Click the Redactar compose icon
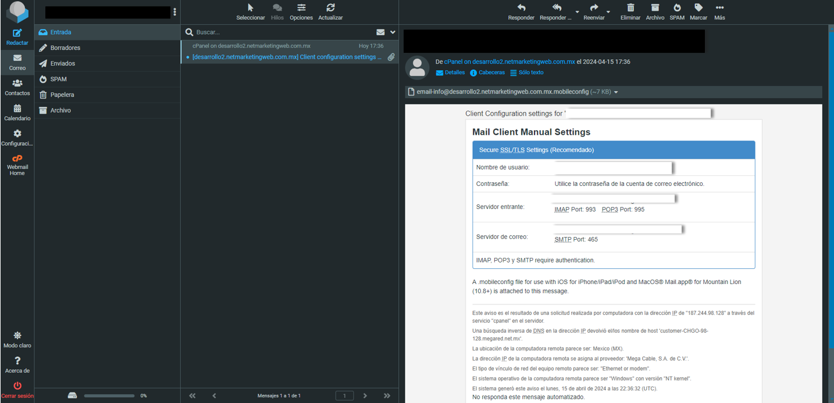 click(17, 33)
